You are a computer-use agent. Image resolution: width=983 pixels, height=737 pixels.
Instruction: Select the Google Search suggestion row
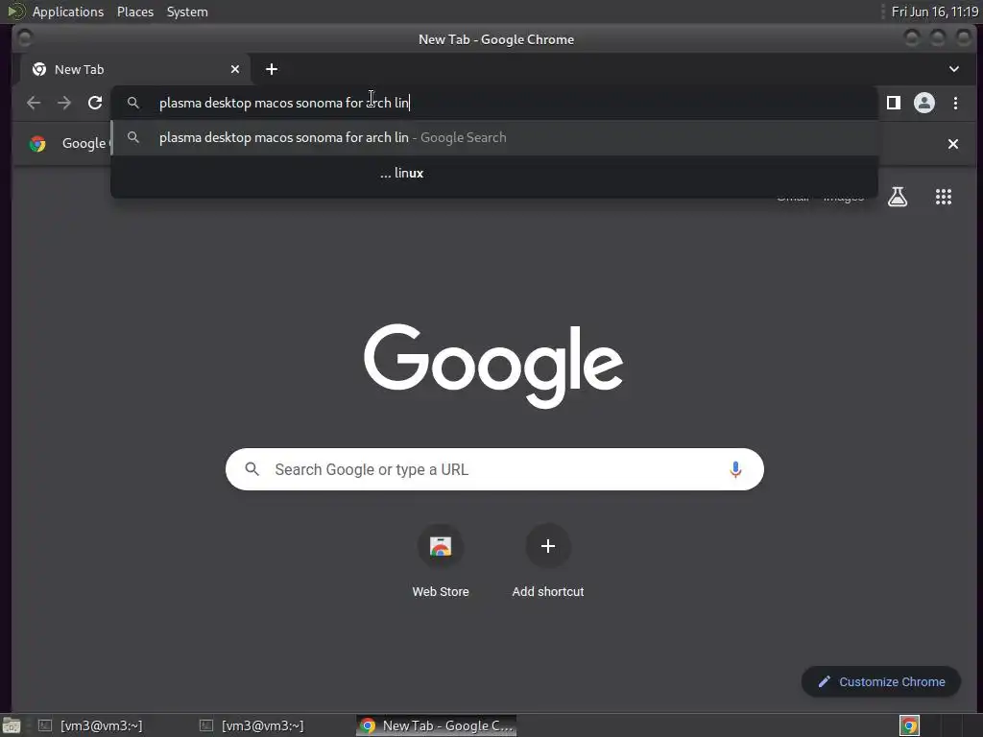(494, 138)
